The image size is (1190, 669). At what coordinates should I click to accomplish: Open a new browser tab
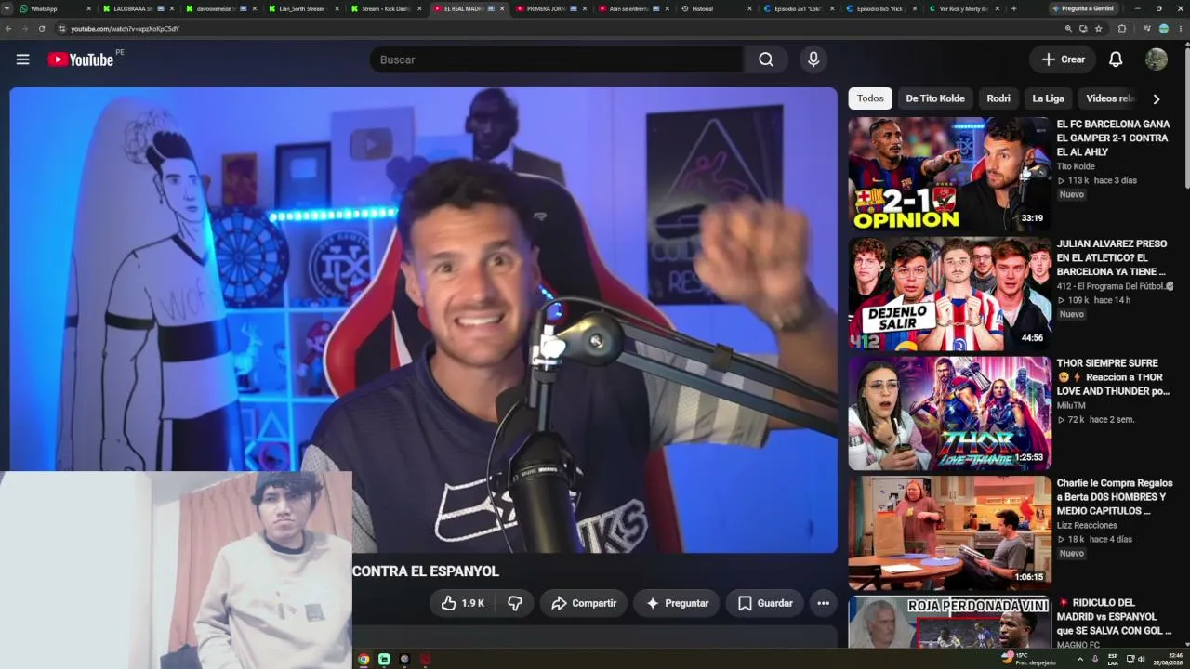pyautogui.click(x=1013, y=8)
